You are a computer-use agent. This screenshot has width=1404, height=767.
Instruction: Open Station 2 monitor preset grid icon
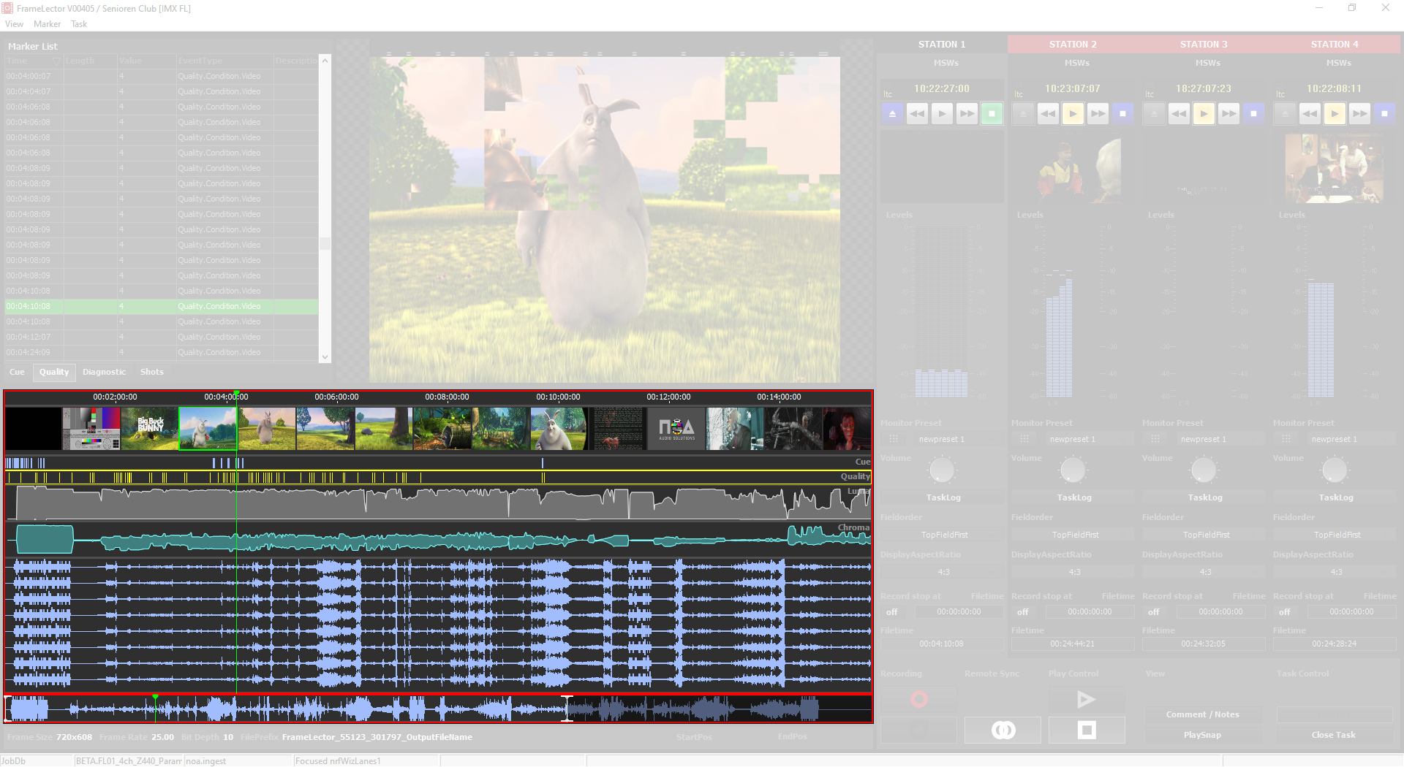[1024, 439]
